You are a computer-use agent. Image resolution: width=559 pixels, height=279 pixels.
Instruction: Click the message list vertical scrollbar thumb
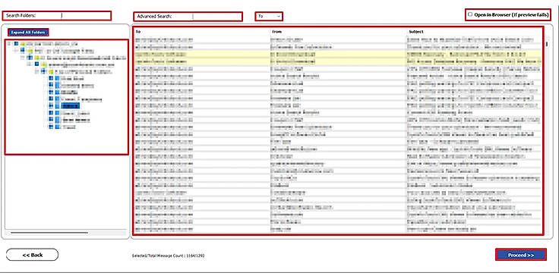pyautogui.click(x=548, y=44)
